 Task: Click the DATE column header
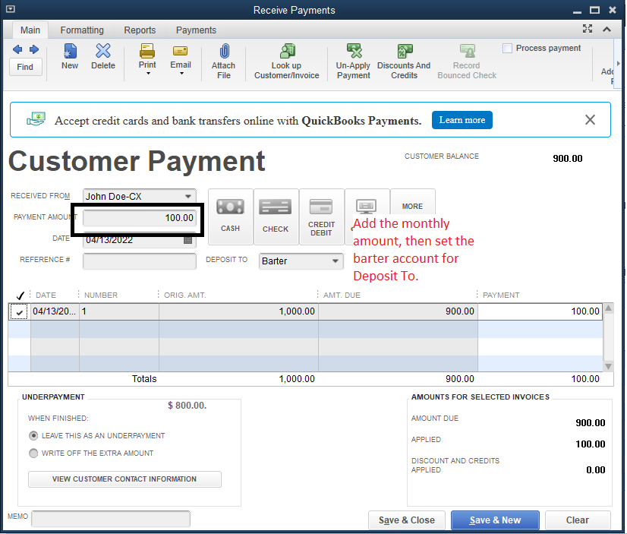46,295
